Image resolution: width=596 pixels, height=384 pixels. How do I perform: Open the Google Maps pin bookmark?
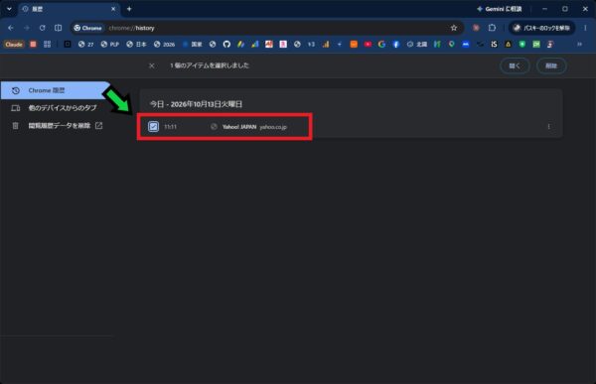tap(452, 45)
